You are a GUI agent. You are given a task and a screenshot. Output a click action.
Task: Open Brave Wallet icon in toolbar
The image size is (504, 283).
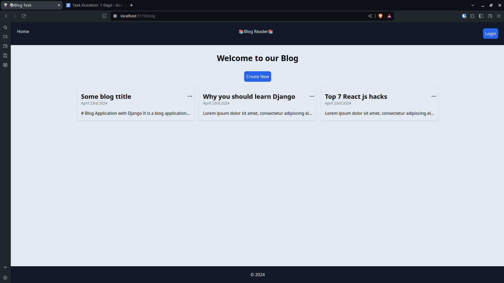pos(490,16)
